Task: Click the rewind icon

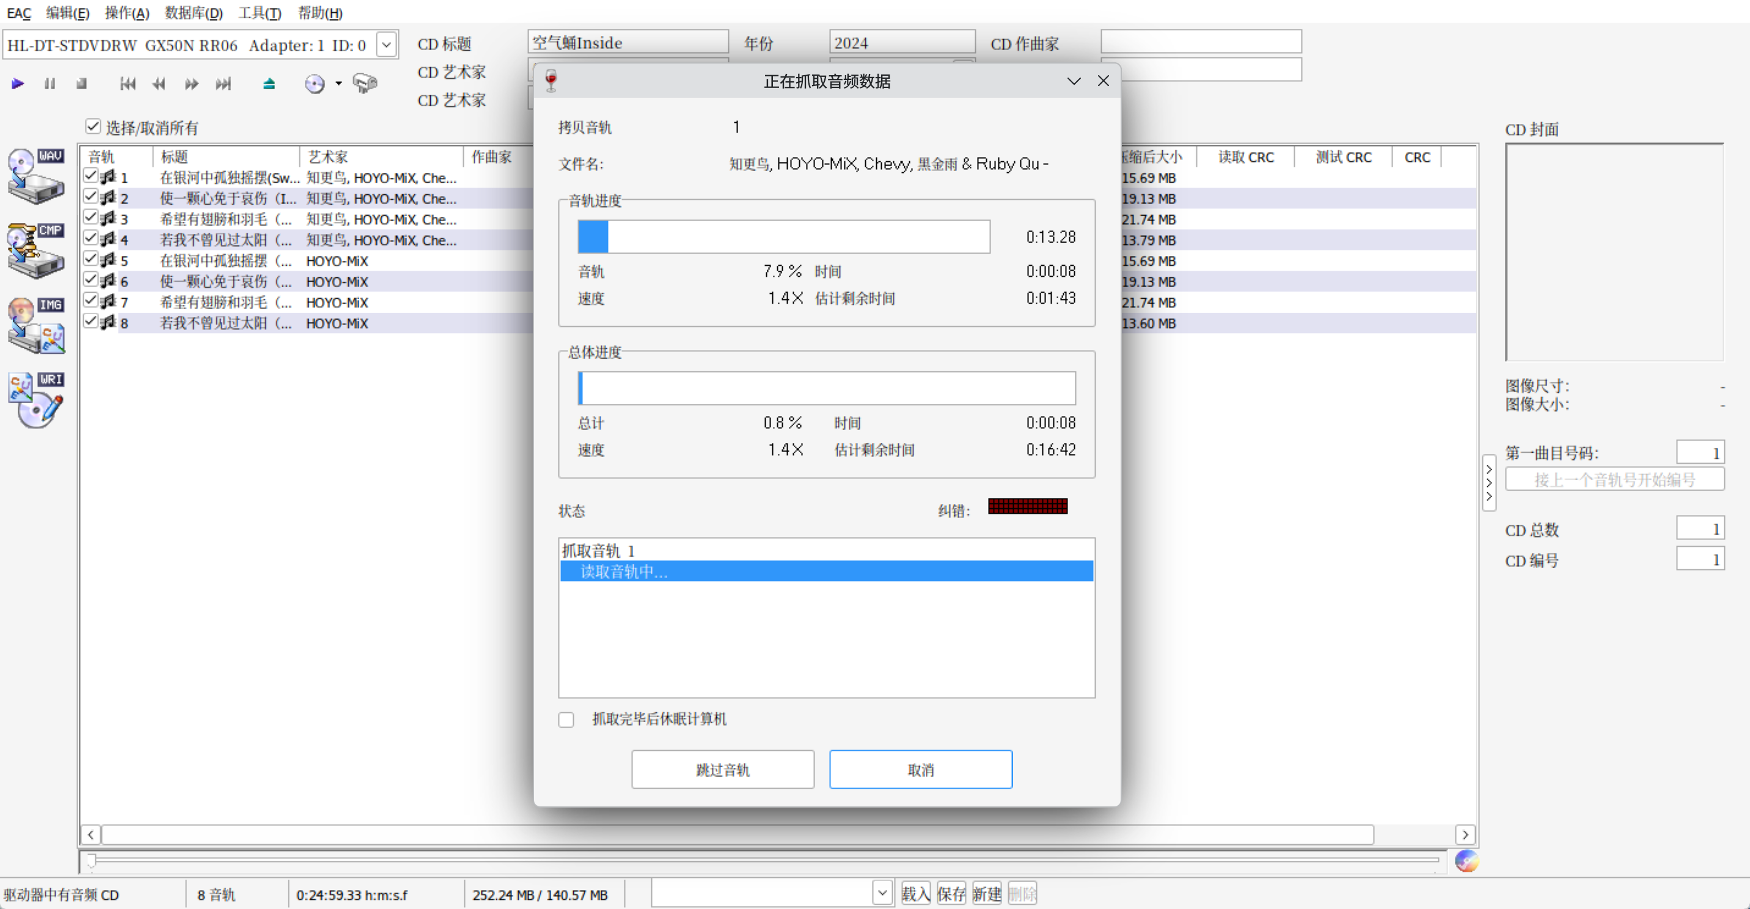Action: pos(159,84)
